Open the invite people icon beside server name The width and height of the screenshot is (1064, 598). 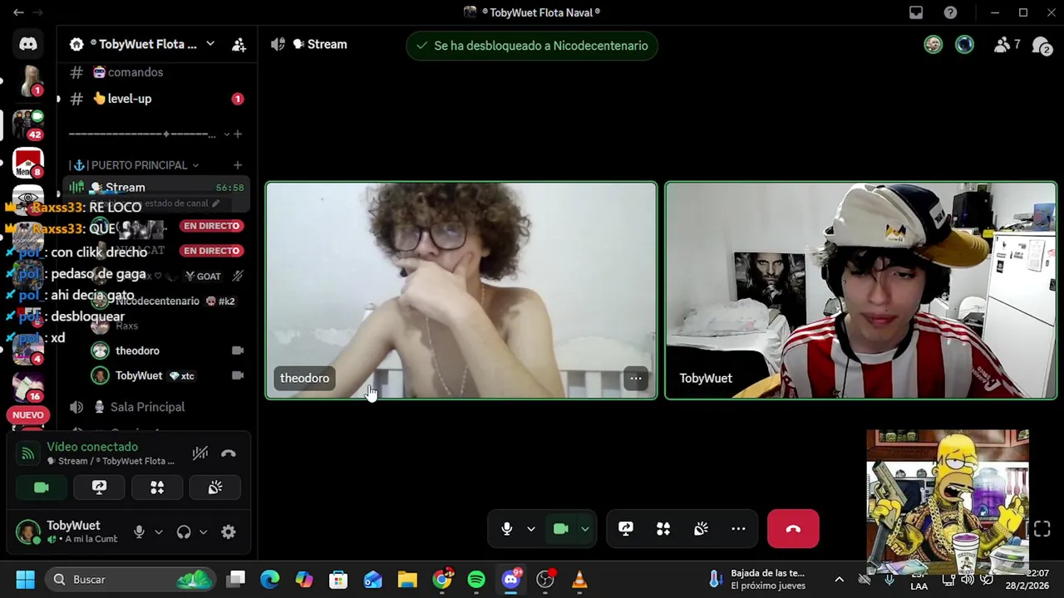(239, 45)
